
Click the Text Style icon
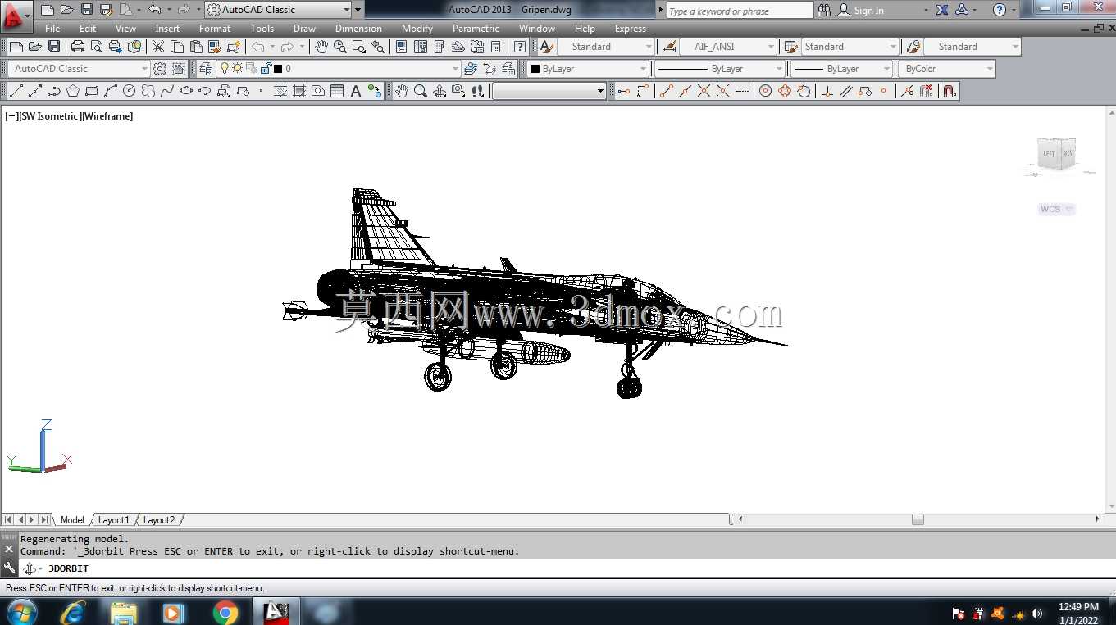[x=547, y=47]
